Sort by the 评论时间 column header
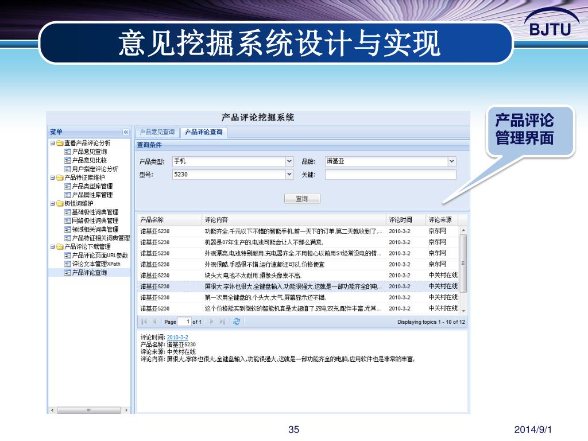The width and height of the screenshot is (588, 441). [x=406, y=220]
